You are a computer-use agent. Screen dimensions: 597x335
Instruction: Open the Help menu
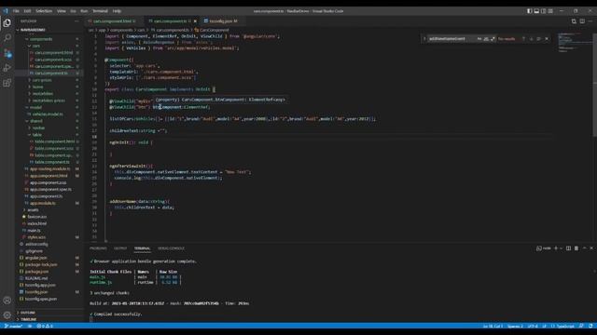pos(117,11)
